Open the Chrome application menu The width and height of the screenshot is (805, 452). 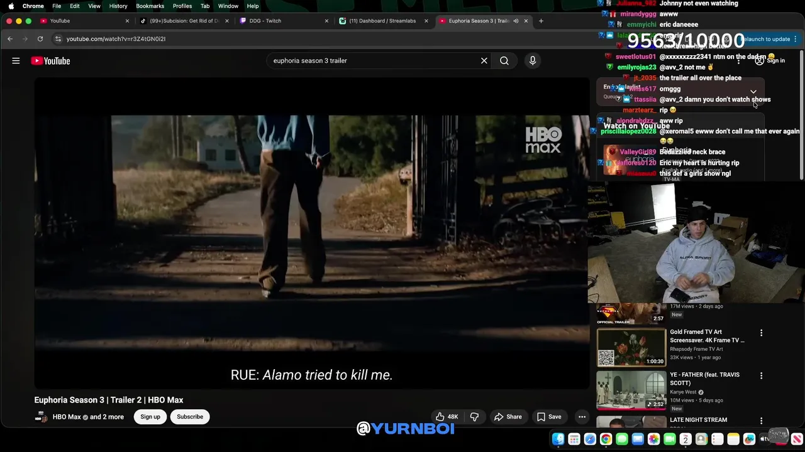[x=33, y=6]
